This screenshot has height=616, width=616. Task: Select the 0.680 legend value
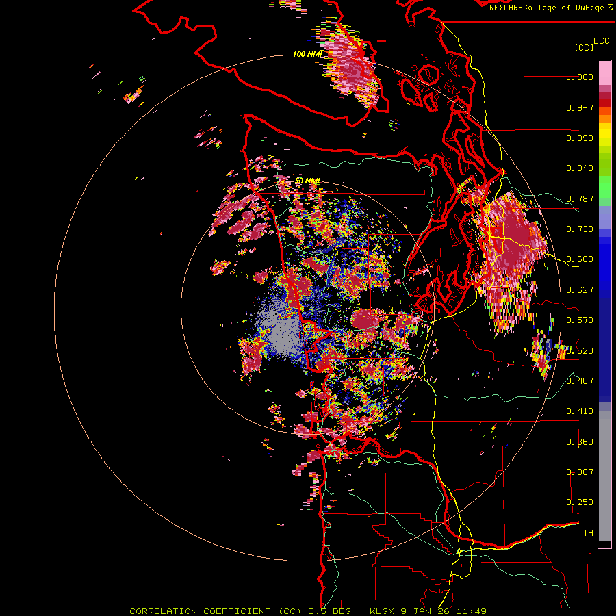(x=580, y=259)
